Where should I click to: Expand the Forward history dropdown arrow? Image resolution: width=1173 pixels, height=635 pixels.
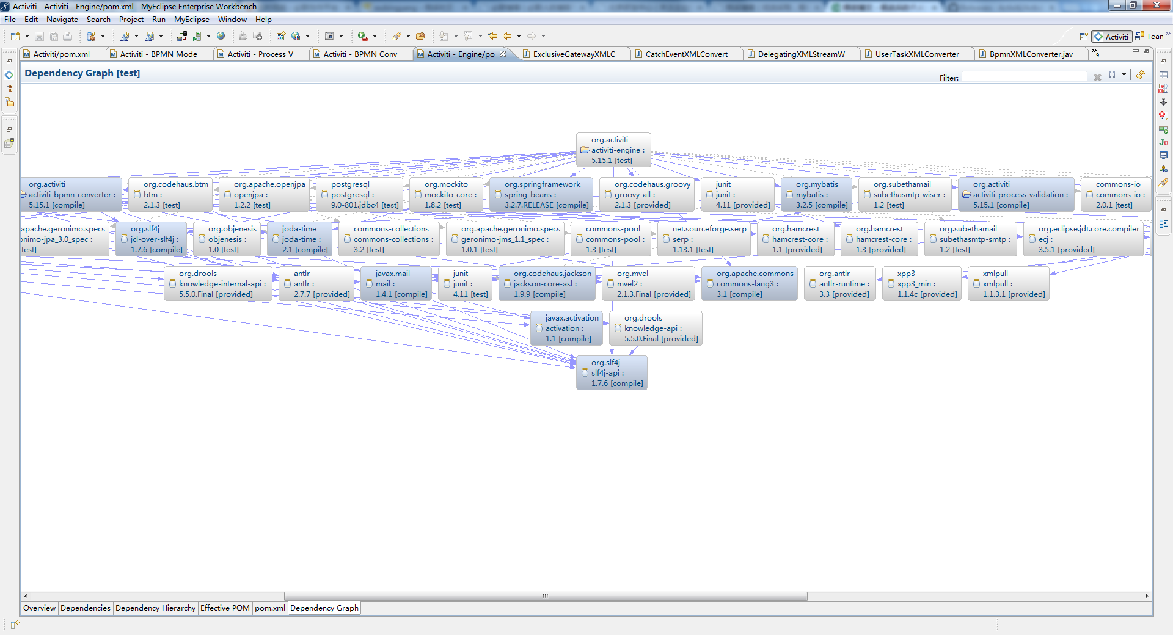[x=543, y=36]
